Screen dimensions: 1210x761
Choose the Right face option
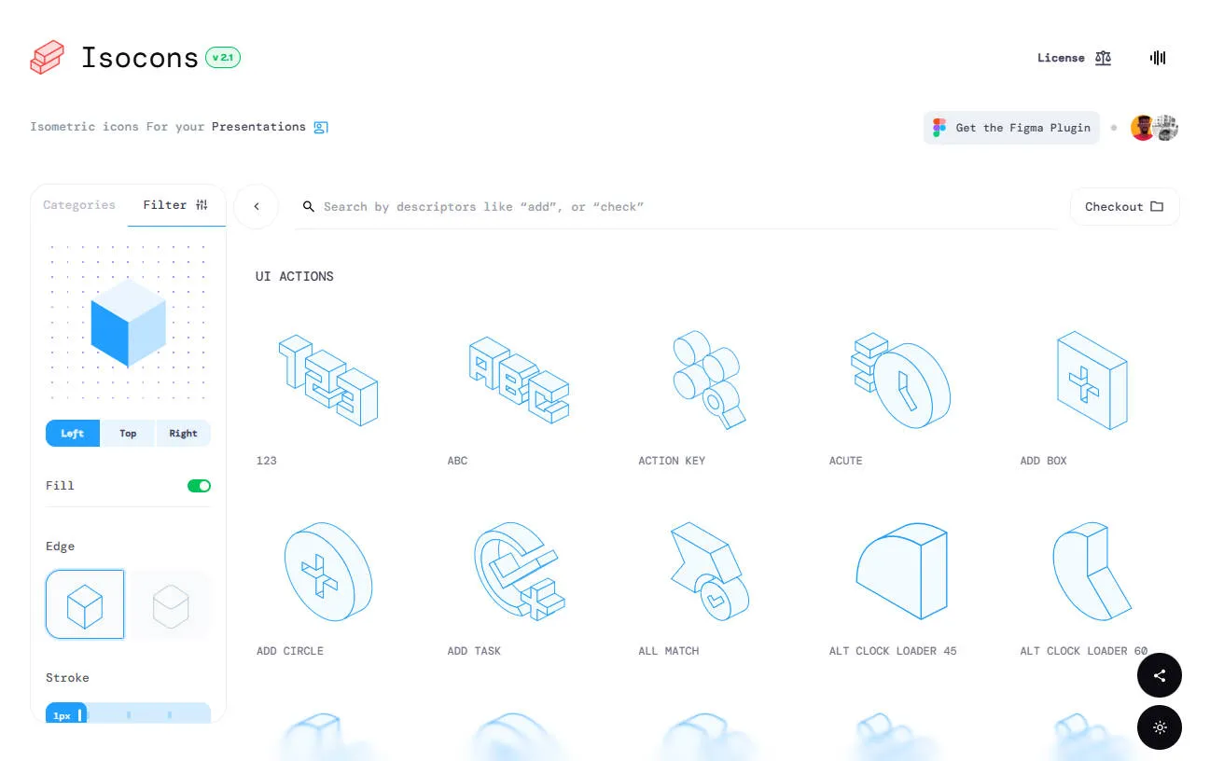(183, 434)
